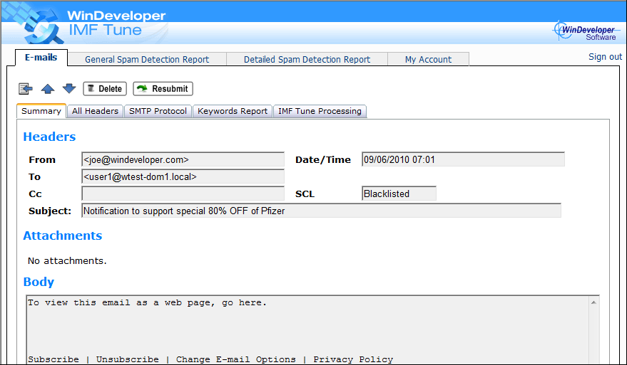This screenshot has width=627, height=365.
Task: Click the 'Privacy Policy' text in the body
Action: (x=353, y=359)
